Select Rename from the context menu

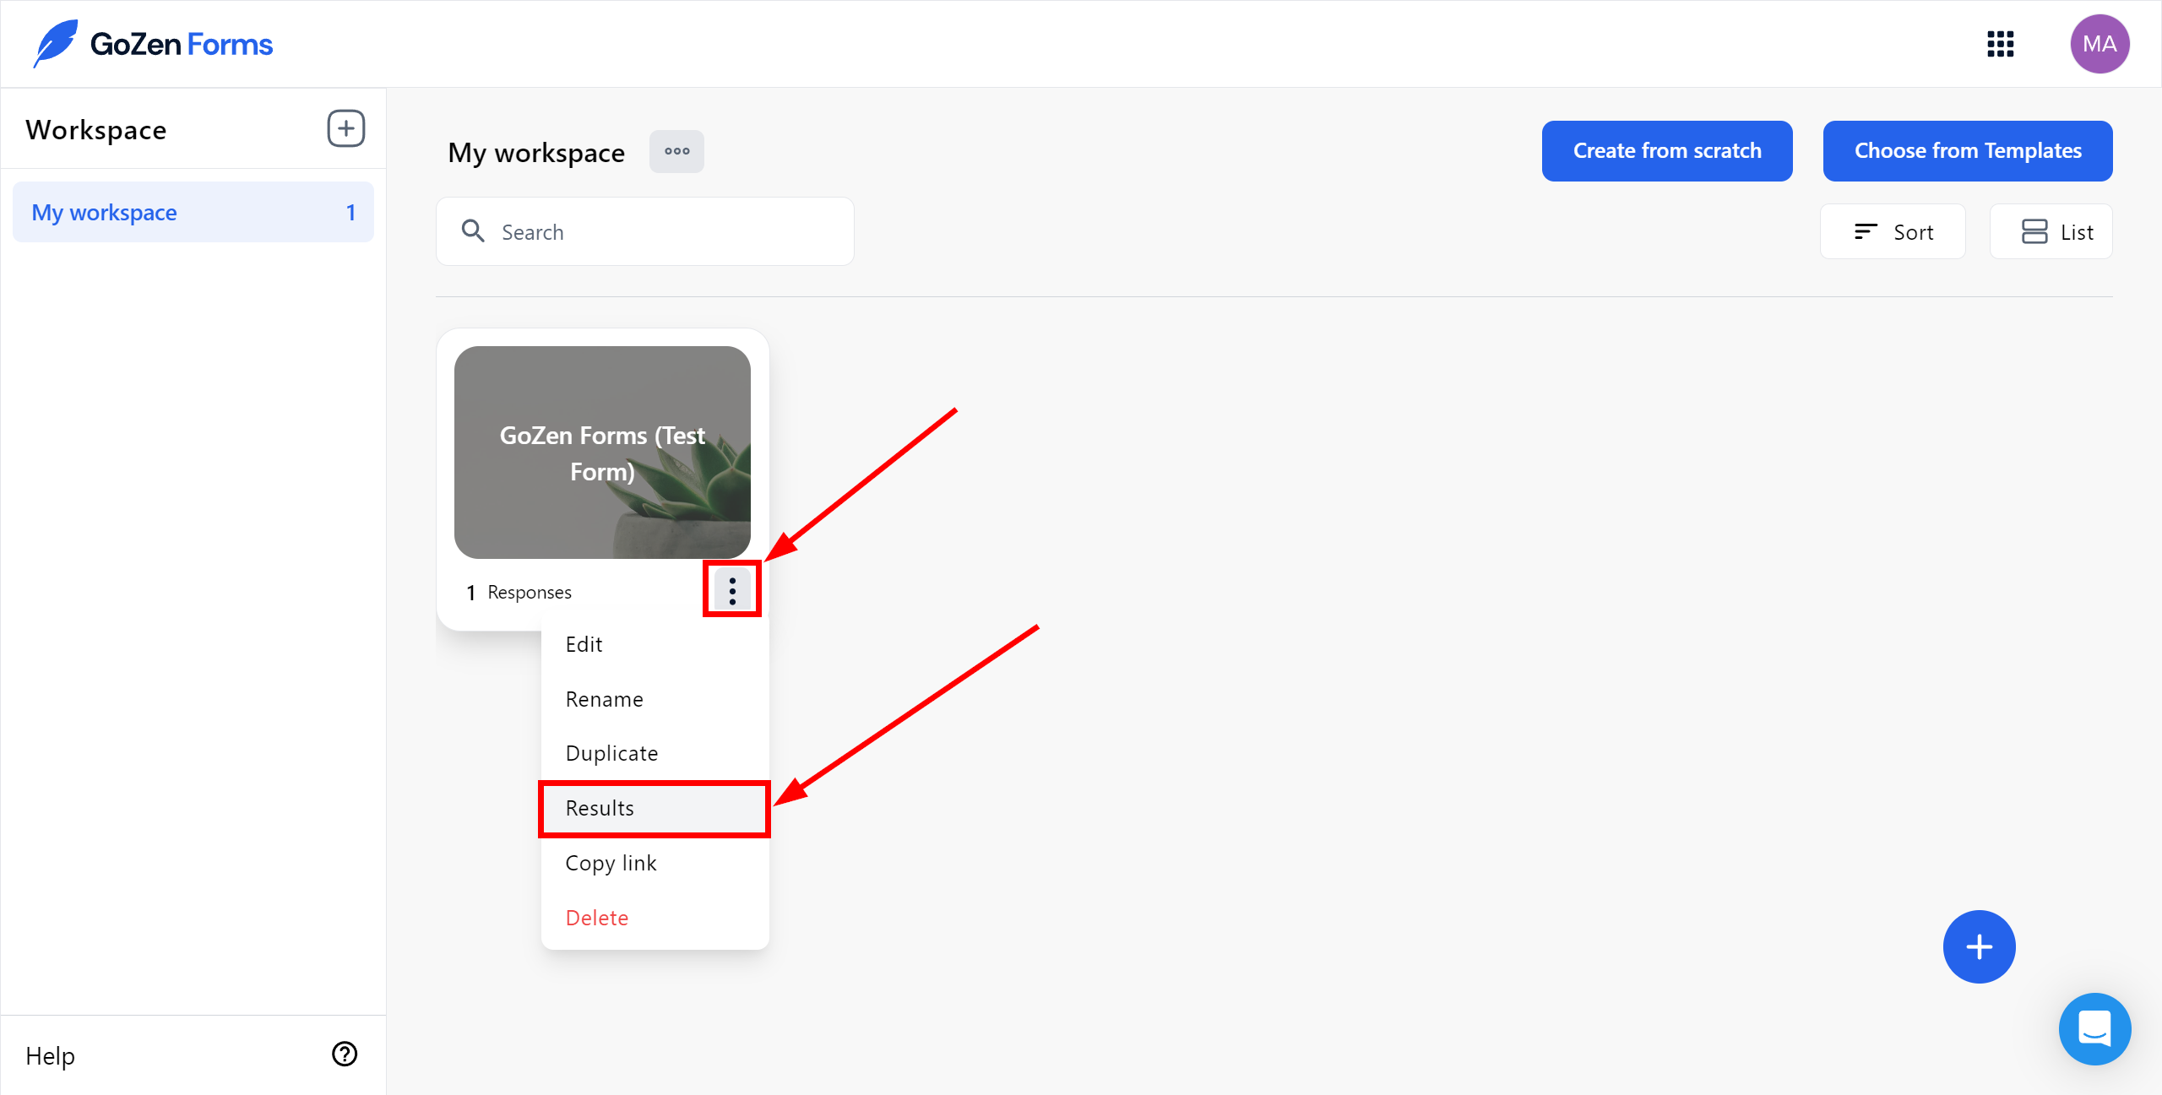coord(603,698)
